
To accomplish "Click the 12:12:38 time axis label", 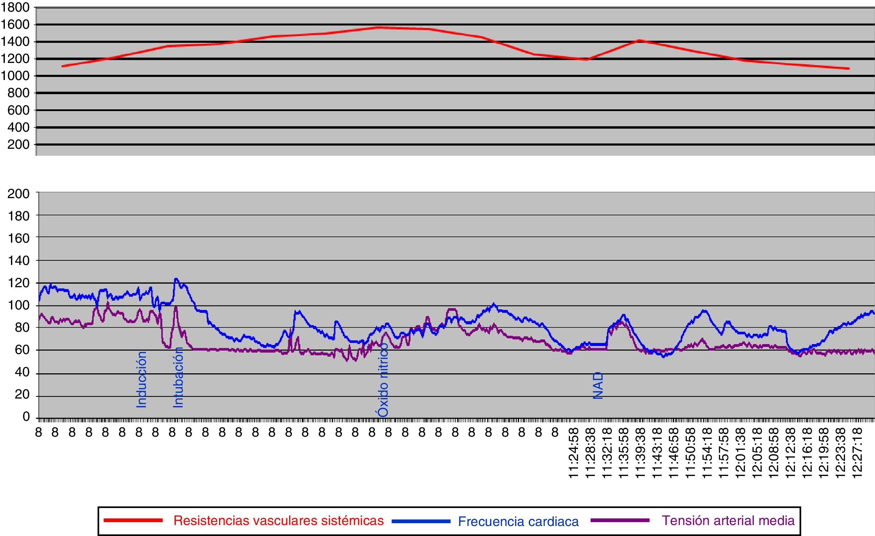I will 790,453.
